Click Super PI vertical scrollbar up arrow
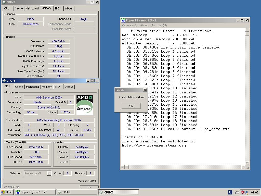Viewport: 261px width, 196px height. click(247, 30)
